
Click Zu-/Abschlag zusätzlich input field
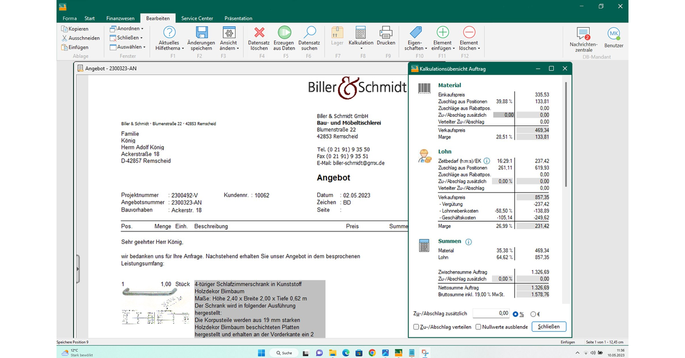point(491,314)
